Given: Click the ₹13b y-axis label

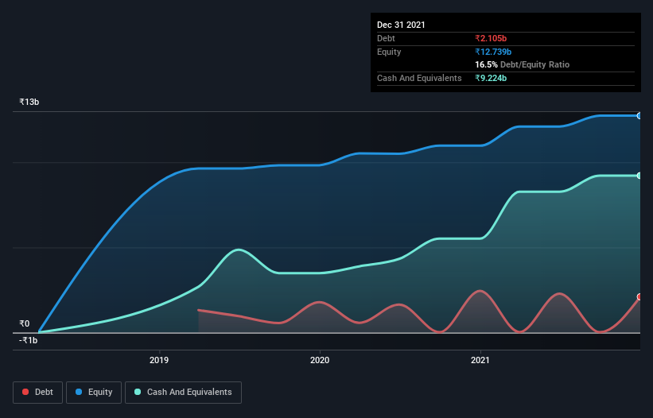Looking at the screenshot, I should pyautogui.click(x=29, y=102).
